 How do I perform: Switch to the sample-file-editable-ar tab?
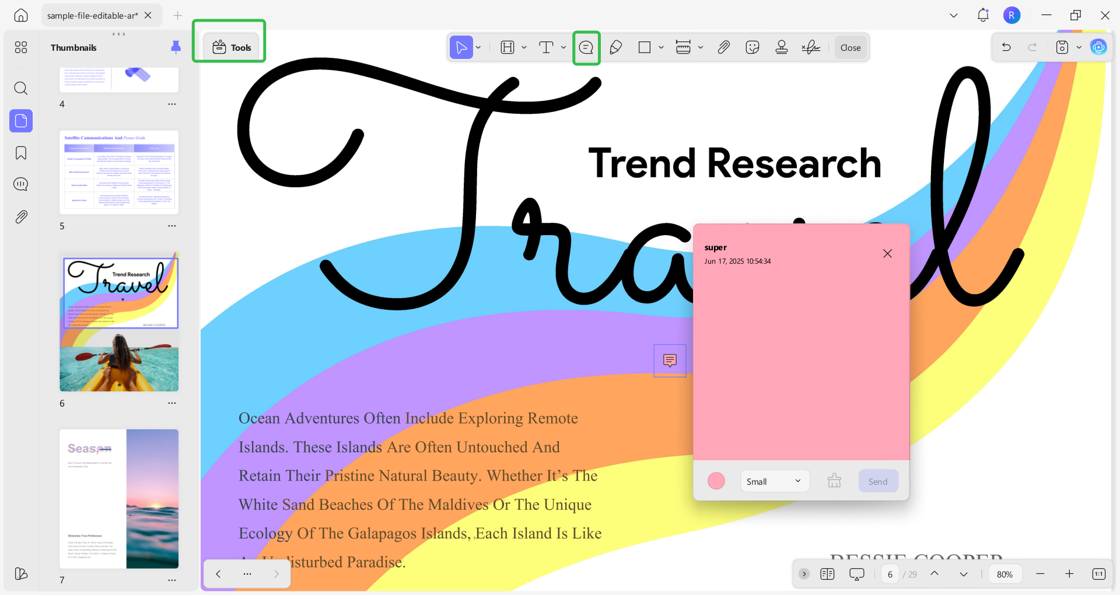coord(93,16)
